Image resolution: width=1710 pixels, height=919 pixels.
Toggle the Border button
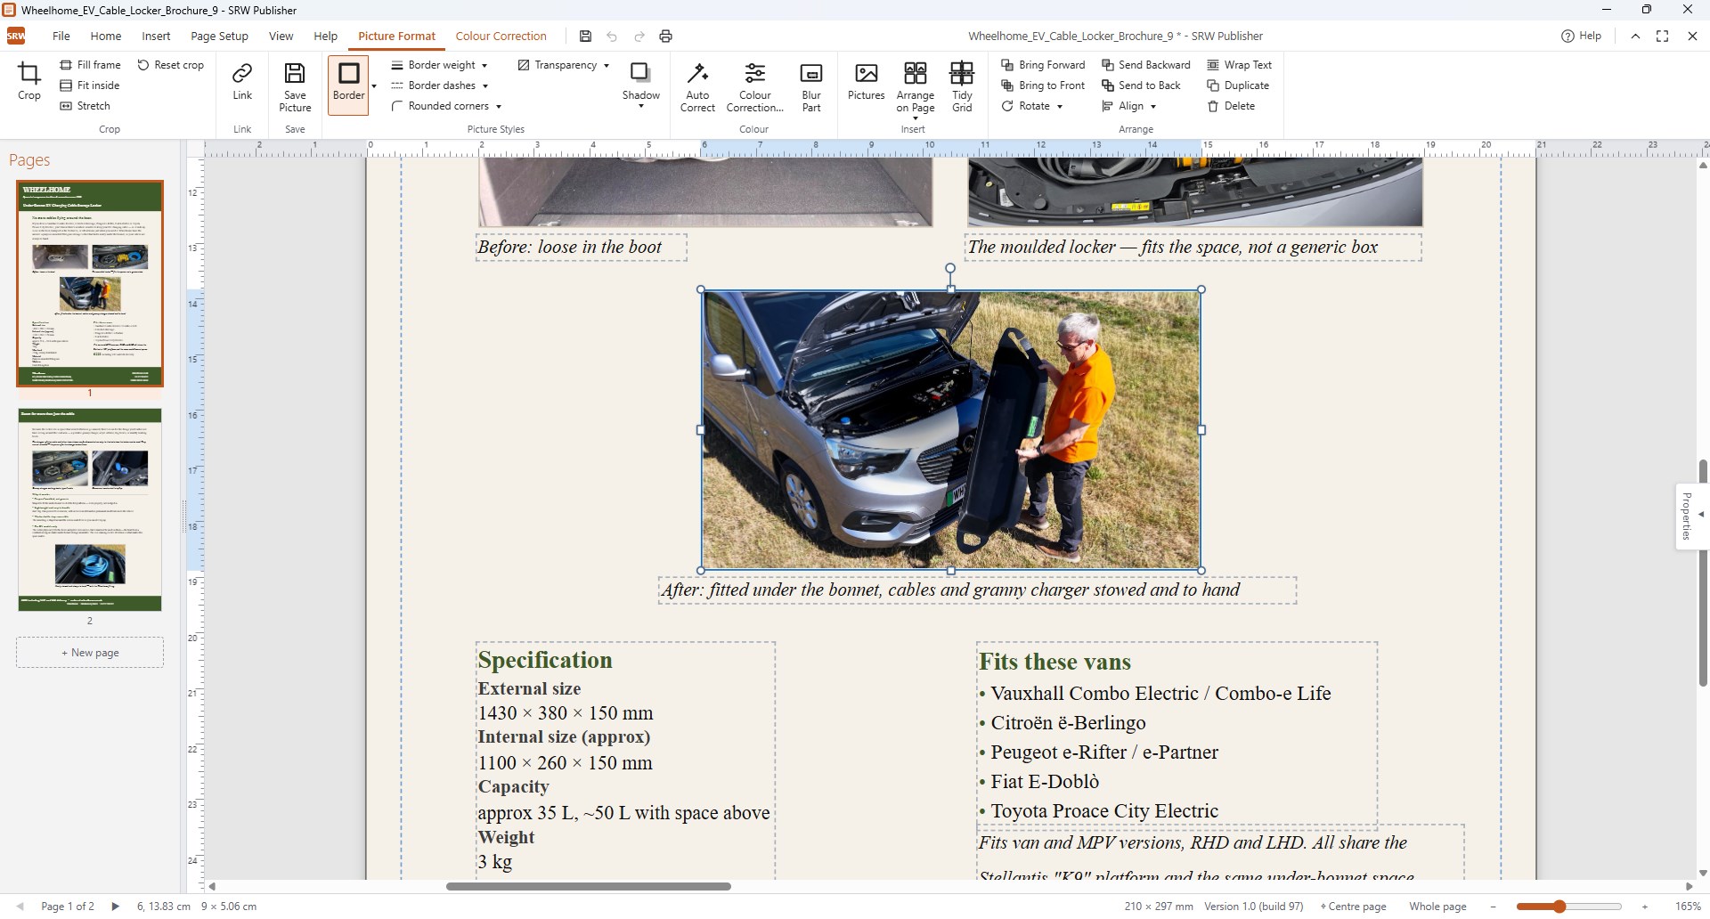click(x=348, y=83)
